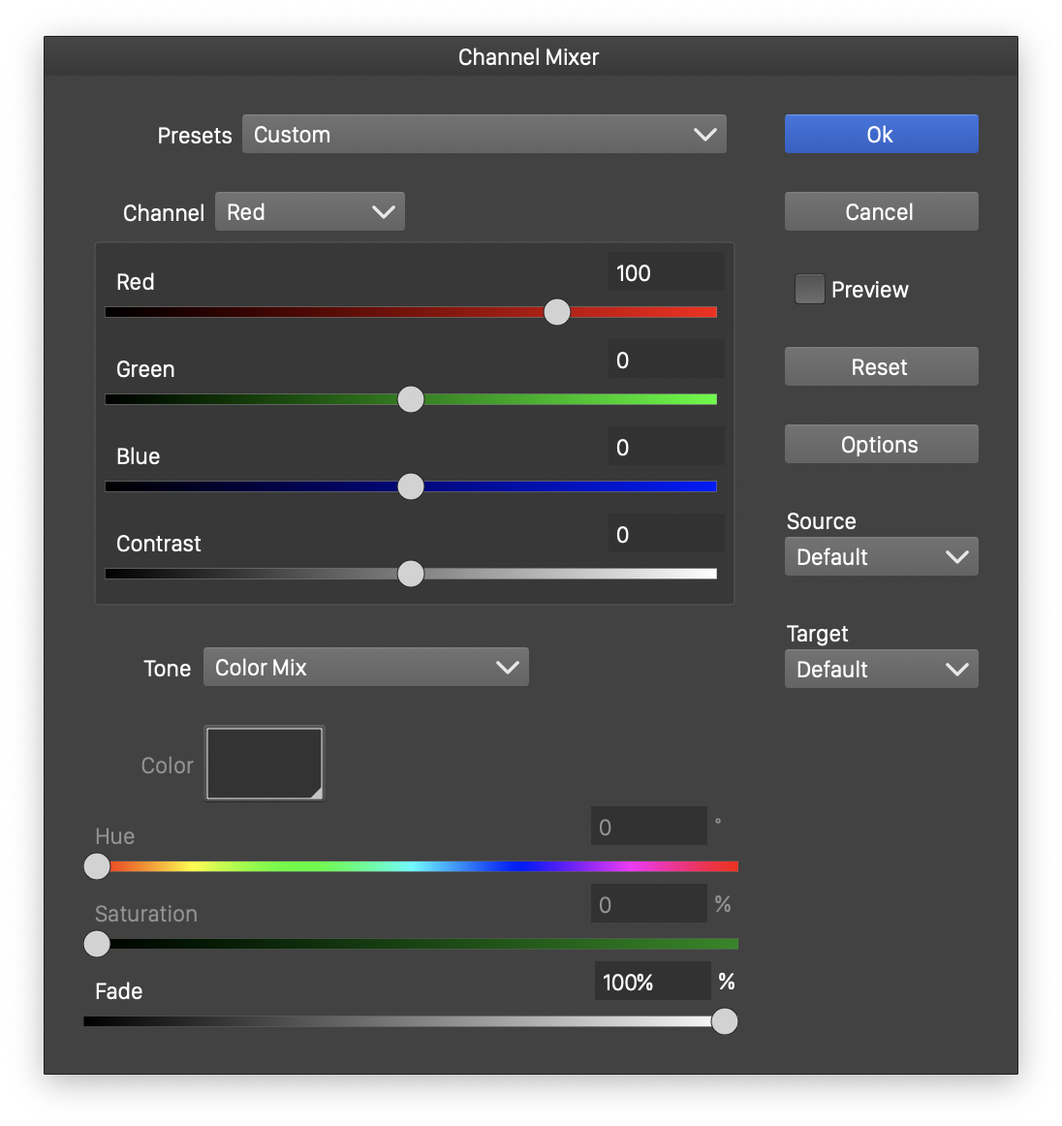Image resolution: width=1062 pixels, height=1126 pixels.
Task: Enable the Preview checkbox
Action: click(x=809, y=289)
